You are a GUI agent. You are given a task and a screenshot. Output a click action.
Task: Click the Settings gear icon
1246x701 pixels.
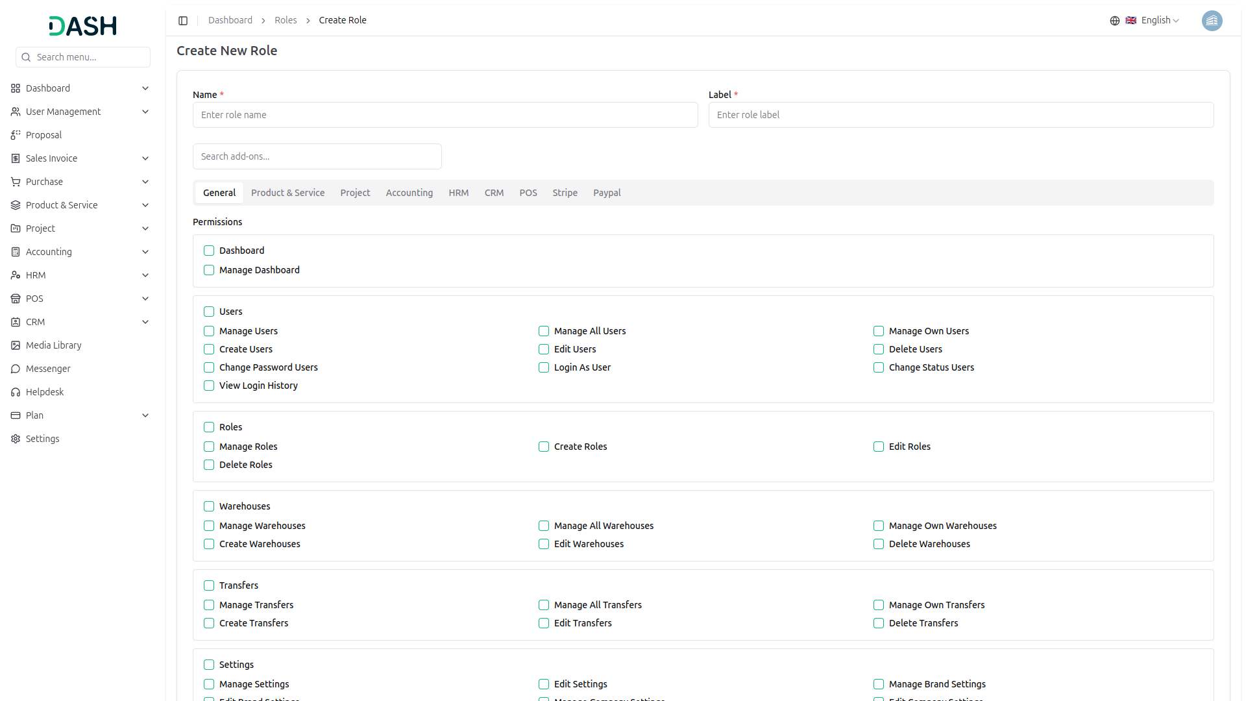pyautogui.click(x=16, y=439)
